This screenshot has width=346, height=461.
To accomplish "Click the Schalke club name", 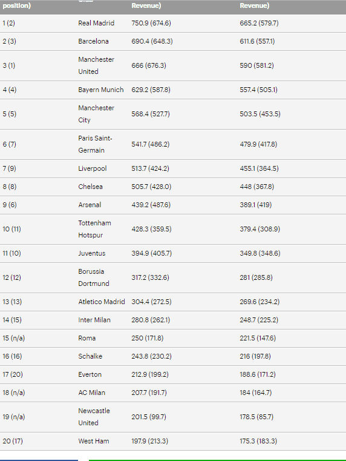I will [90, 356].
